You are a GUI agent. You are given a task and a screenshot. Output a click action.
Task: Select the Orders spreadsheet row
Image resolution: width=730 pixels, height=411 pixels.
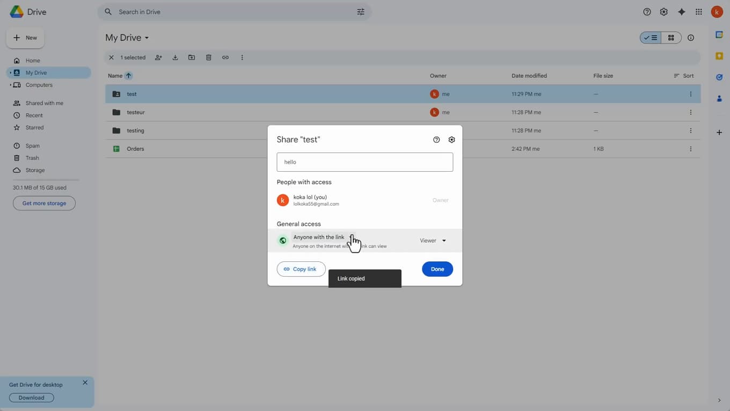(403, 149)
